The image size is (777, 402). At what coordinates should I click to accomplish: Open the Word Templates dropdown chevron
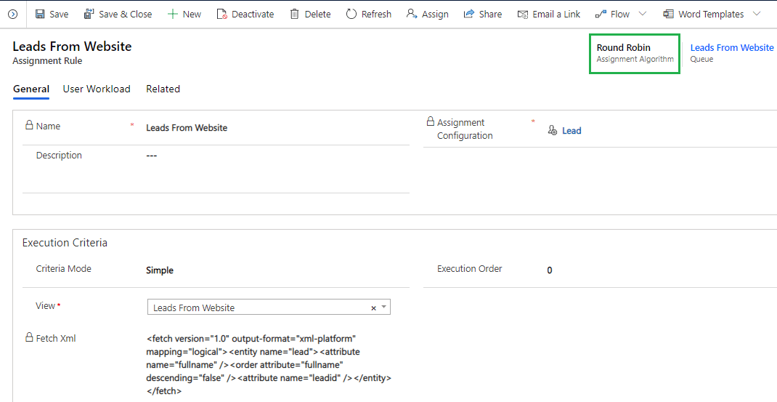tap(756, 14)
